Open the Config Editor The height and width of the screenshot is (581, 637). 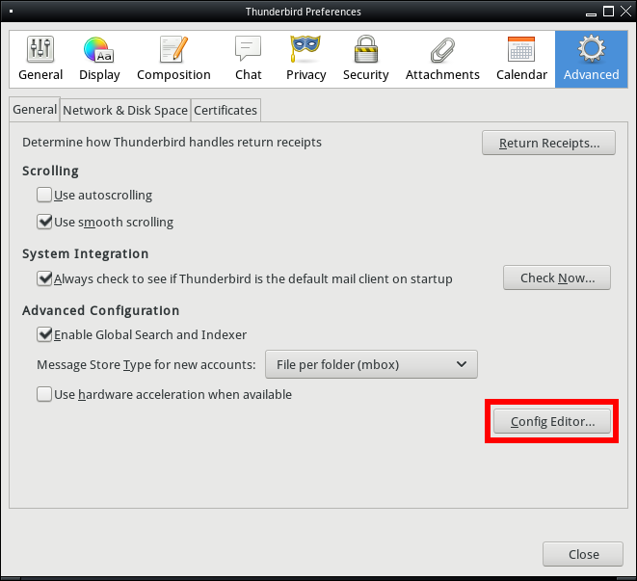[552, 421]
